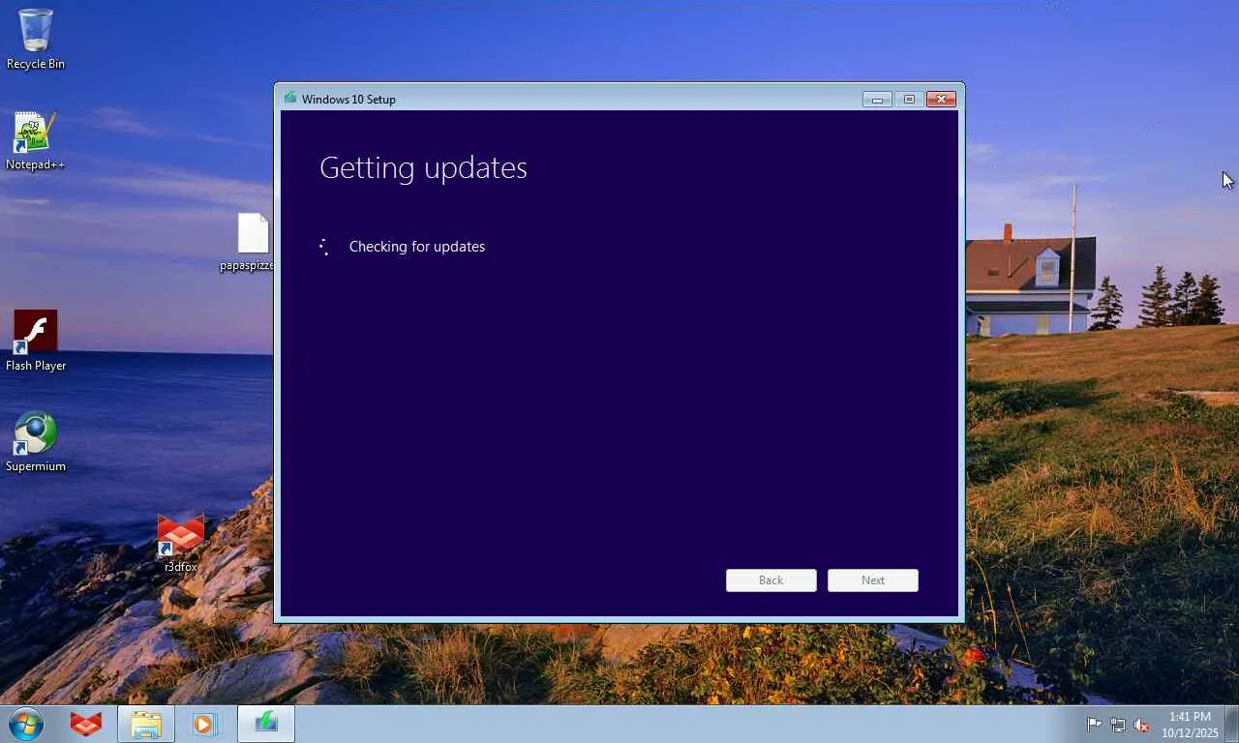Click the muted volume tray icon

point(1142,725)
